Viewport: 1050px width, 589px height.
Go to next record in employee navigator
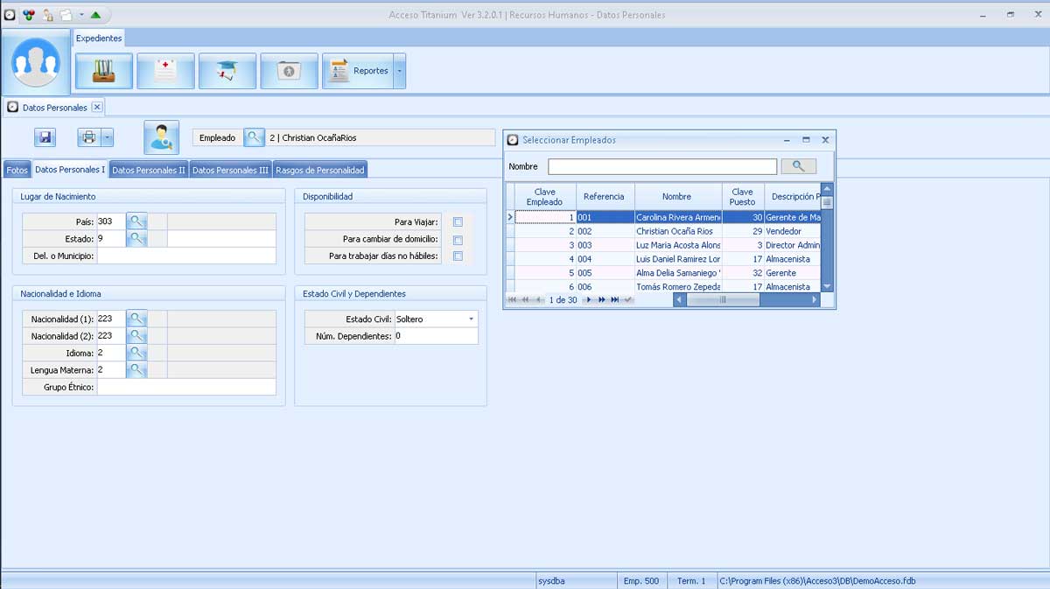coord(589,300)
